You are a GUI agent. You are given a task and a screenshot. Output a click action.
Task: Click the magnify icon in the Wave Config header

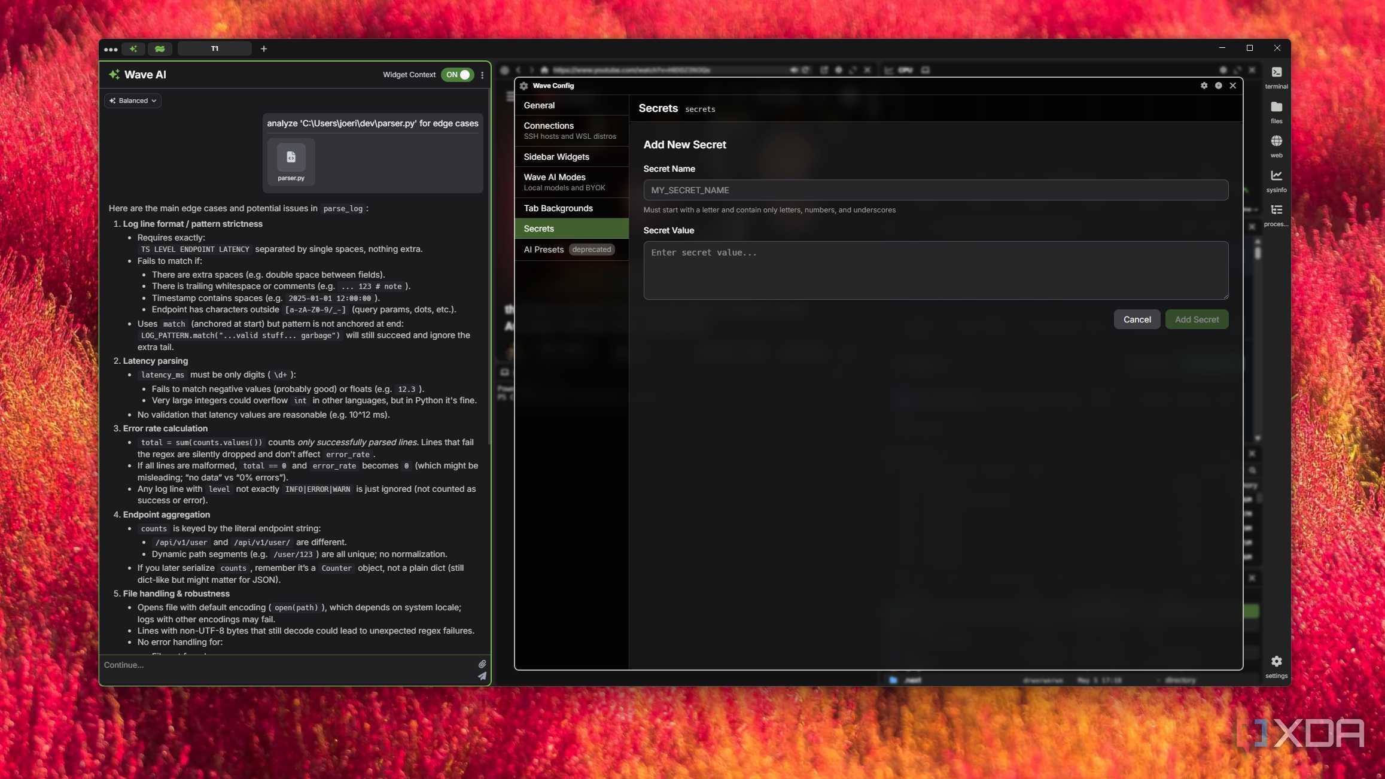point(1218,86)
